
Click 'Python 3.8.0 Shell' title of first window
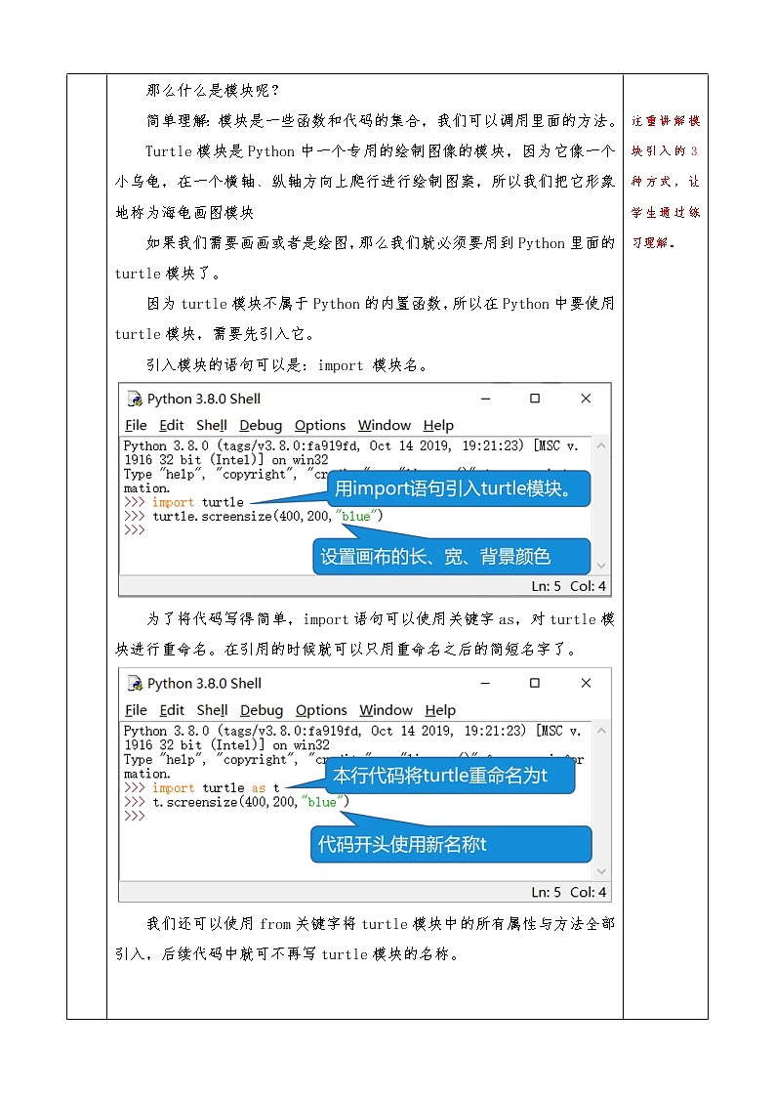tap(203, 399)
